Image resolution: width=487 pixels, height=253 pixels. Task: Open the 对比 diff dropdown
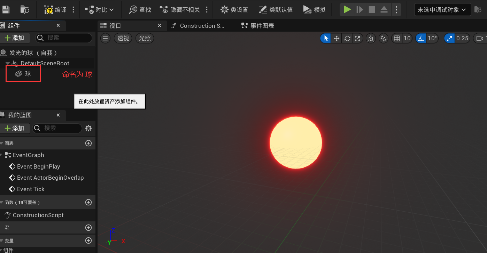click(x=100, y=10)
